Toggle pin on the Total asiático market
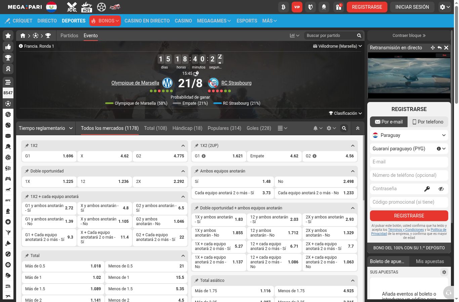 coord(197,281)
